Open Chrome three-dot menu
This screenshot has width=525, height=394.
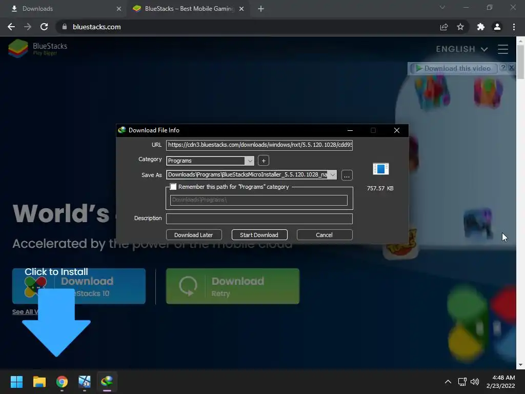coord(514,27)
